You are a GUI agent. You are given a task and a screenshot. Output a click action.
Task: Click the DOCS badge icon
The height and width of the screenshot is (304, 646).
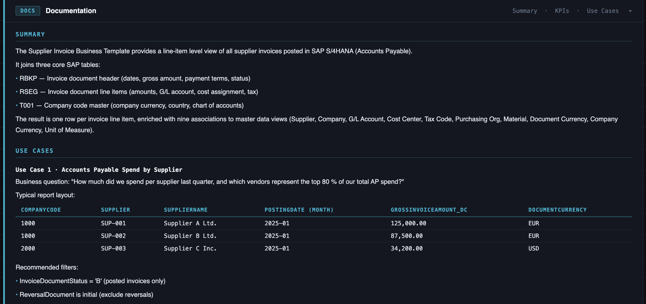[27, 11]
